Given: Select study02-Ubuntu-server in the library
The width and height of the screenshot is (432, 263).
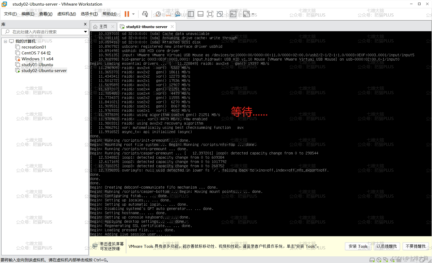Looking at the screenshot, I should [44, 71].
